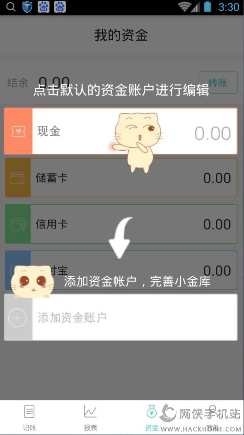The width and height of the screenshot is (244, 435).
Task: Tap the Wi-Fi signal icon
Action: [185, 7]
